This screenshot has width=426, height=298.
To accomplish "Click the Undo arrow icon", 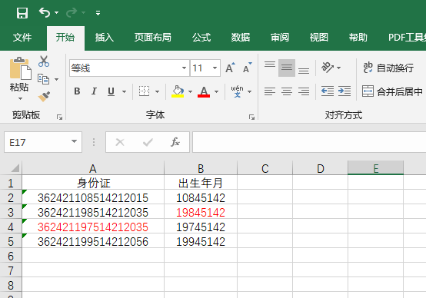I will [x=45, y=12].
